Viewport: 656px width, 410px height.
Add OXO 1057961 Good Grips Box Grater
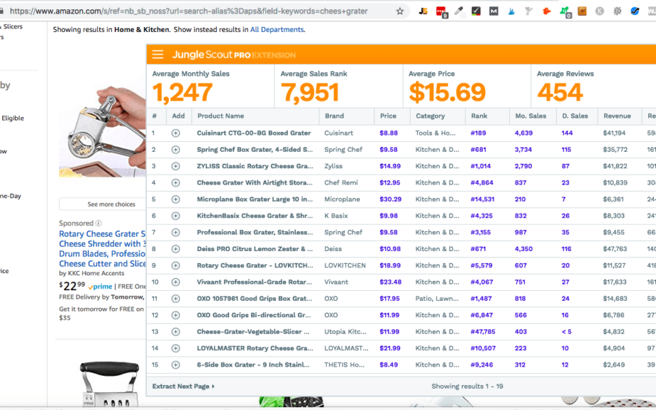click(x=175, y=299)
